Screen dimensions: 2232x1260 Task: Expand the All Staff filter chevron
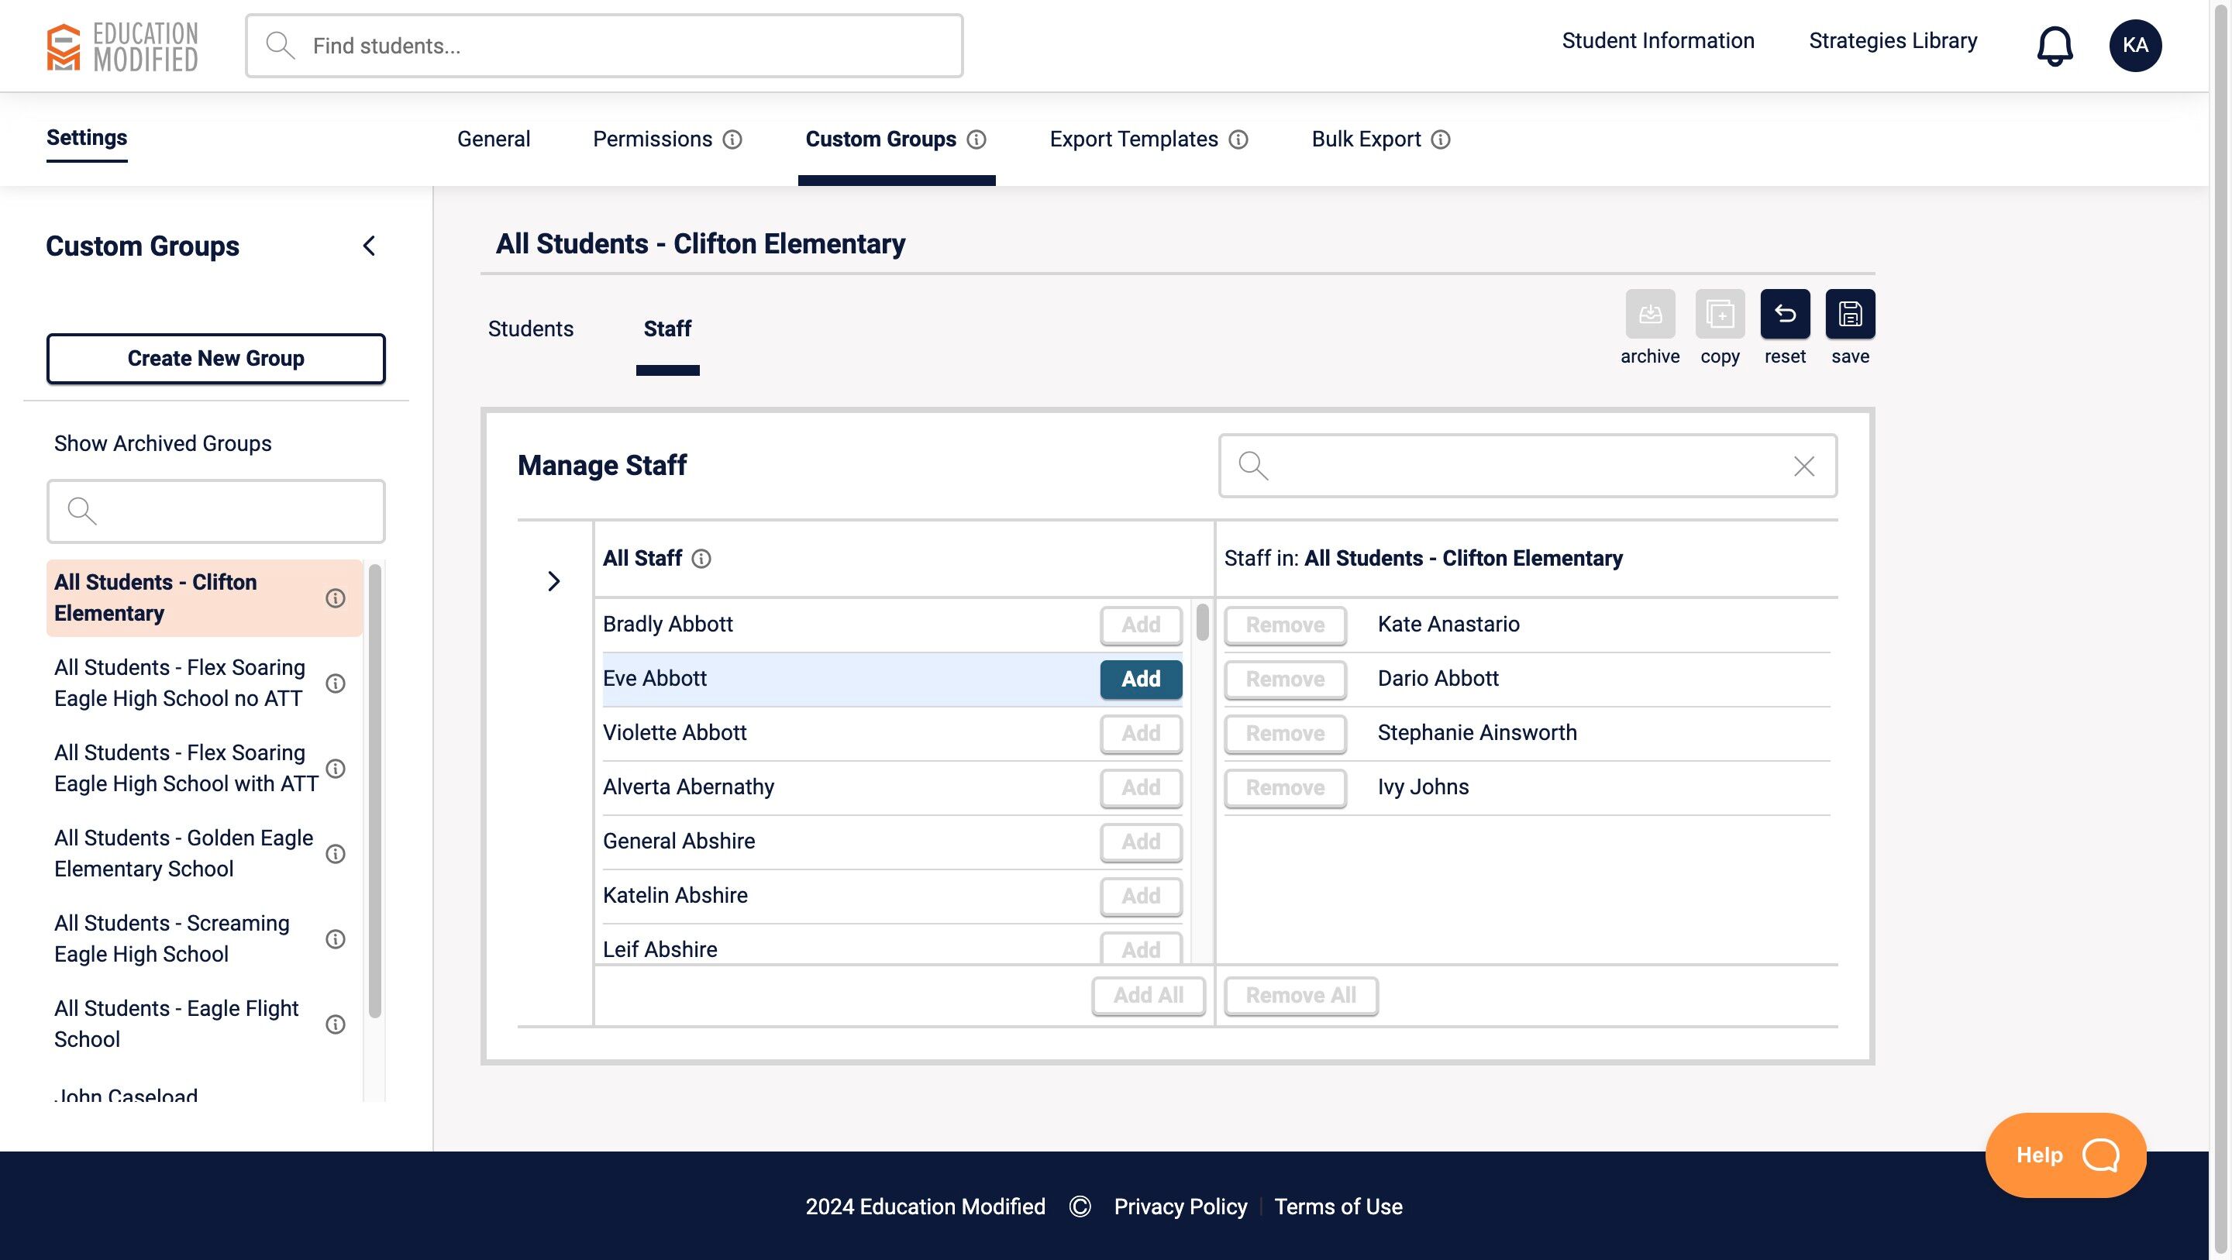(x=553, y=580)
